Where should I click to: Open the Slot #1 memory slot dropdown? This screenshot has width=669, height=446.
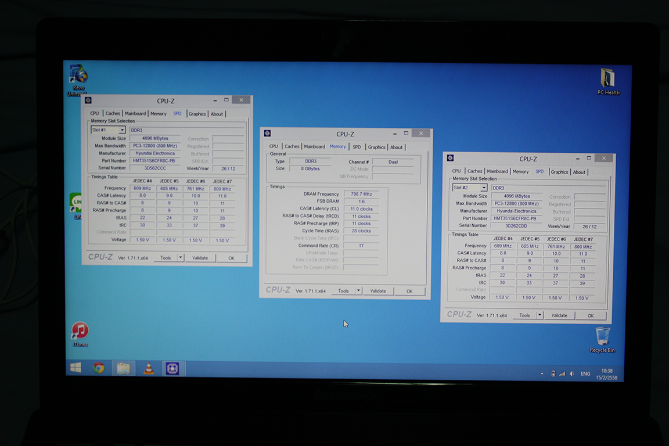(x=122, y=130)
